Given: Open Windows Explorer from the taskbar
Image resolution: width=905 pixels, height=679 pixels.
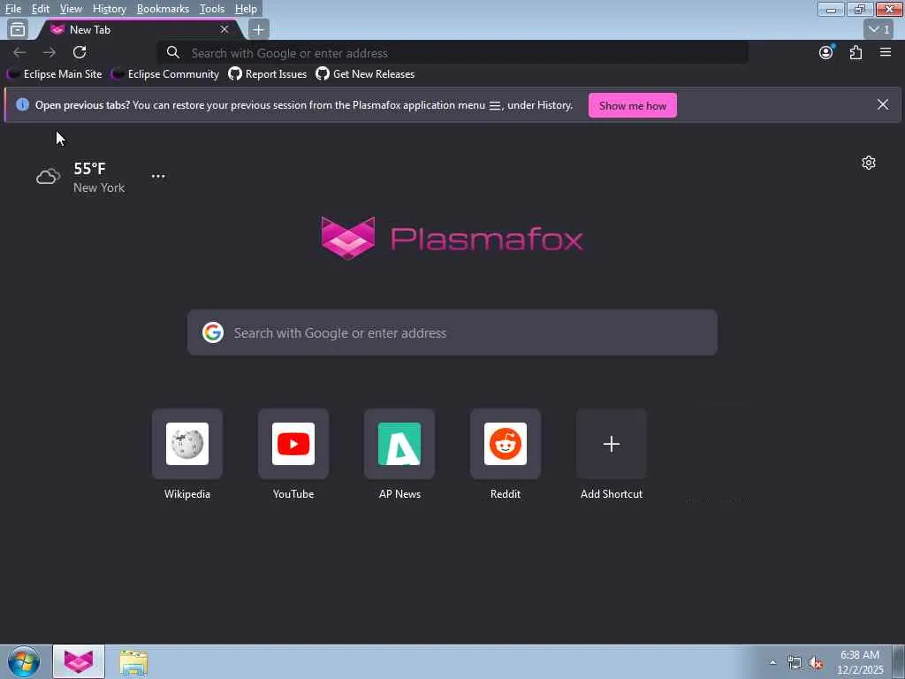Looking at the screenshot, I should (x=134, y=662).
